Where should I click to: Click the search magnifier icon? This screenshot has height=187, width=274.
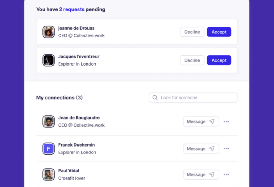click(155, 98)
